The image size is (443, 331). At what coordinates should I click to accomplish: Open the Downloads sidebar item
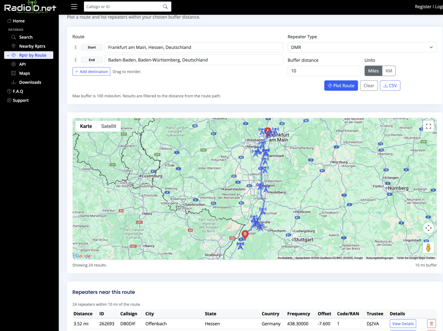(x=30, y=82)
